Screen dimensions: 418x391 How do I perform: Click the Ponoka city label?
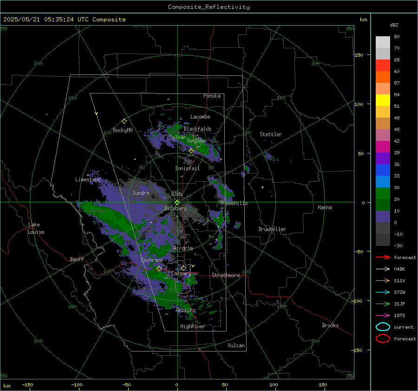click(212, 96)
